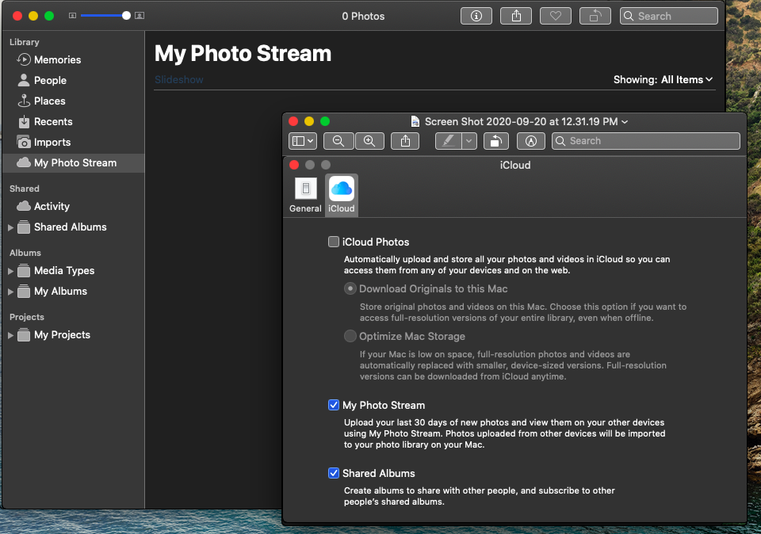Click the Rotate button in Preview toolbar
Screen dimensions: 761x534
point(495,141)
